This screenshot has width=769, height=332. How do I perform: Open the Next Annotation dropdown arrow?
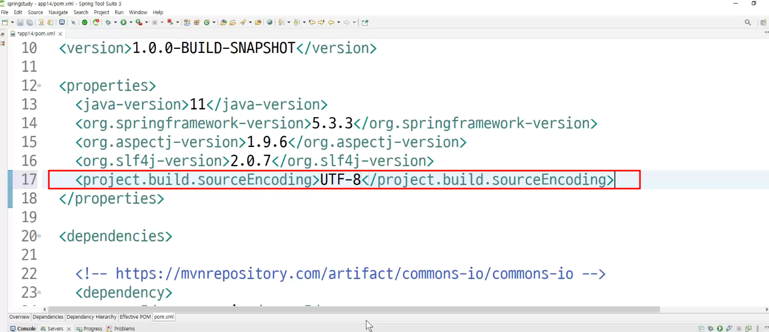(x=289, y=23)
